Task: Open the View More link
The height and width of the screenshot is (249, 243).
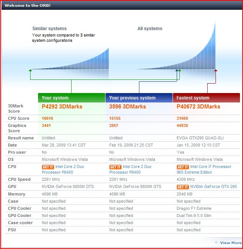Action: click(231, 243)
